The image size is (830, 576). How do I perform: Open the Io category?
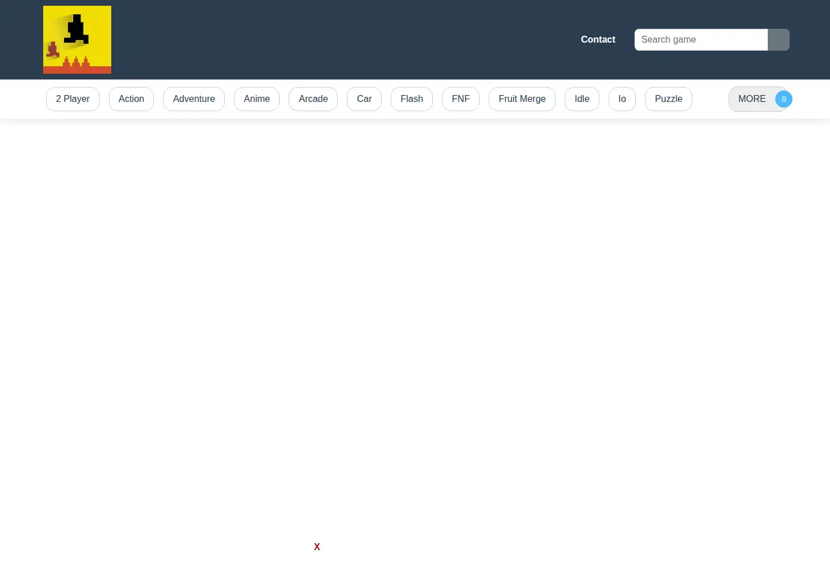(622, 99)
